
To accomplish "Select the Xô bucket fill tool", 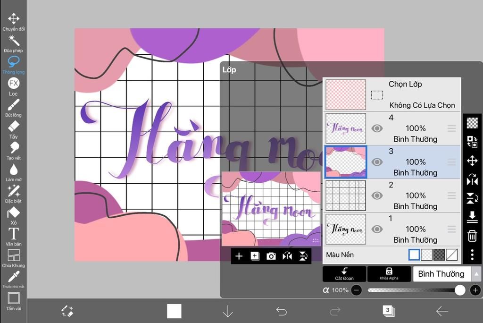I will pyautogui.click(x=14, y=216).
